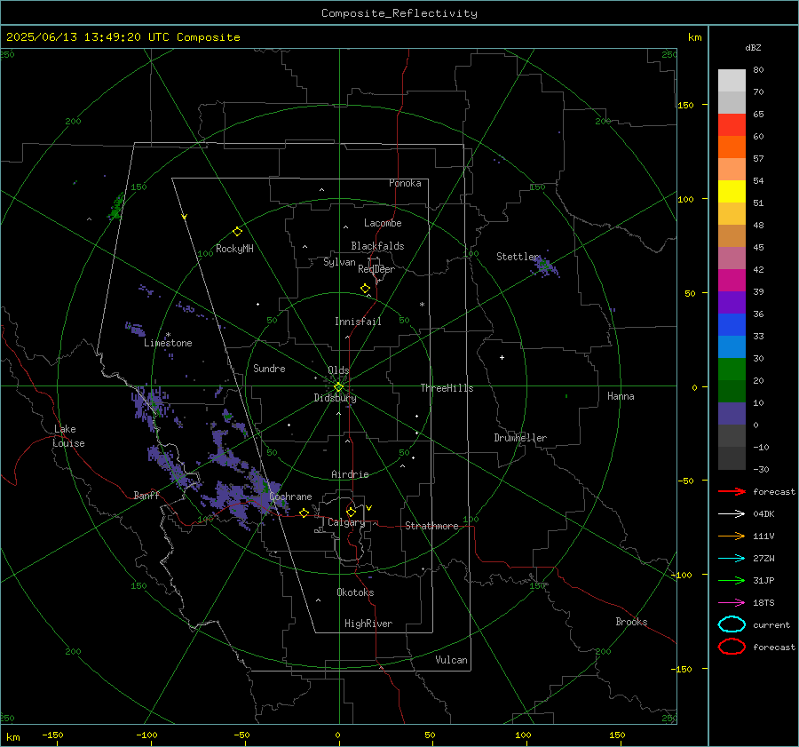
Task: Click the Calgary city label
Action: pyautogui.click(x=346, y=522)
